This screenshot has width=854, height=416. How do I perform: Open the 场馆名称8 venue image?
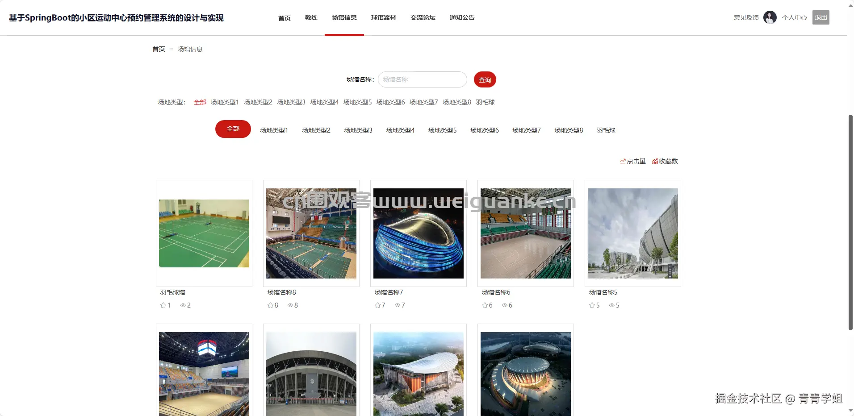[311, 233]
